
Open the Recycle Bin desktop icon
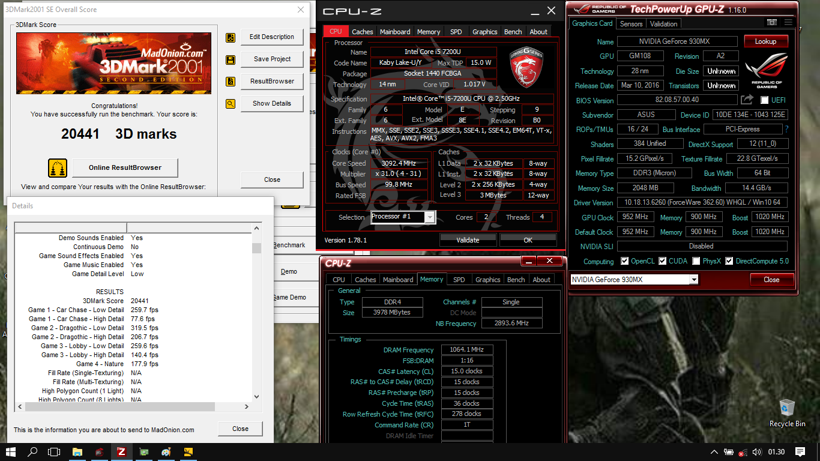[x=787, y=413]
